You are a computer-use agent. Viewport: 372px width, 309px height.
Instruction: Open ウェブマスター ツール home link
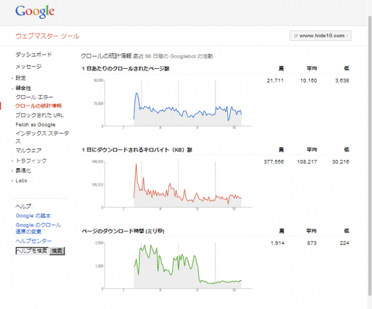(x=48, y=37)
